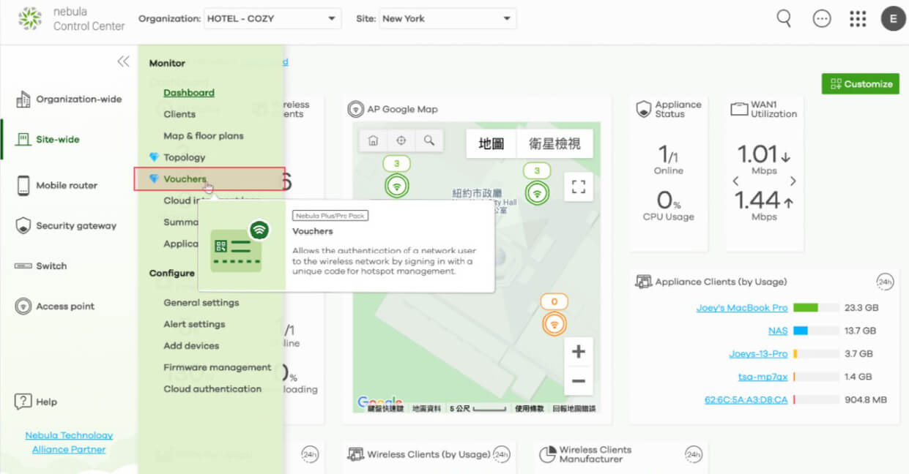Open the Organization HOTEL - COZY dropdown
Viewport: 909px width, 474px height.
tap(272, 18)
